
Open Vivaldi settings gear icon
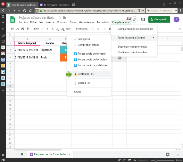3,155
